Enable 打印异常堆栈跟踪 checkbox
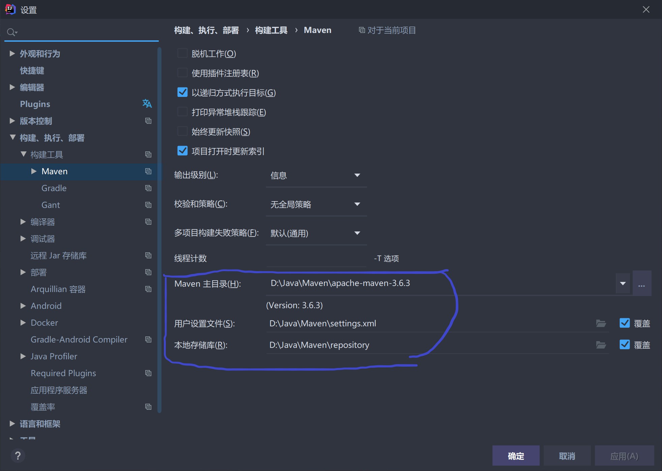 coord(182,112)
